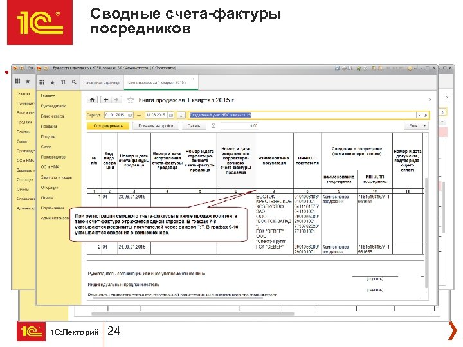Switch to Начальная страница tab

102,83
